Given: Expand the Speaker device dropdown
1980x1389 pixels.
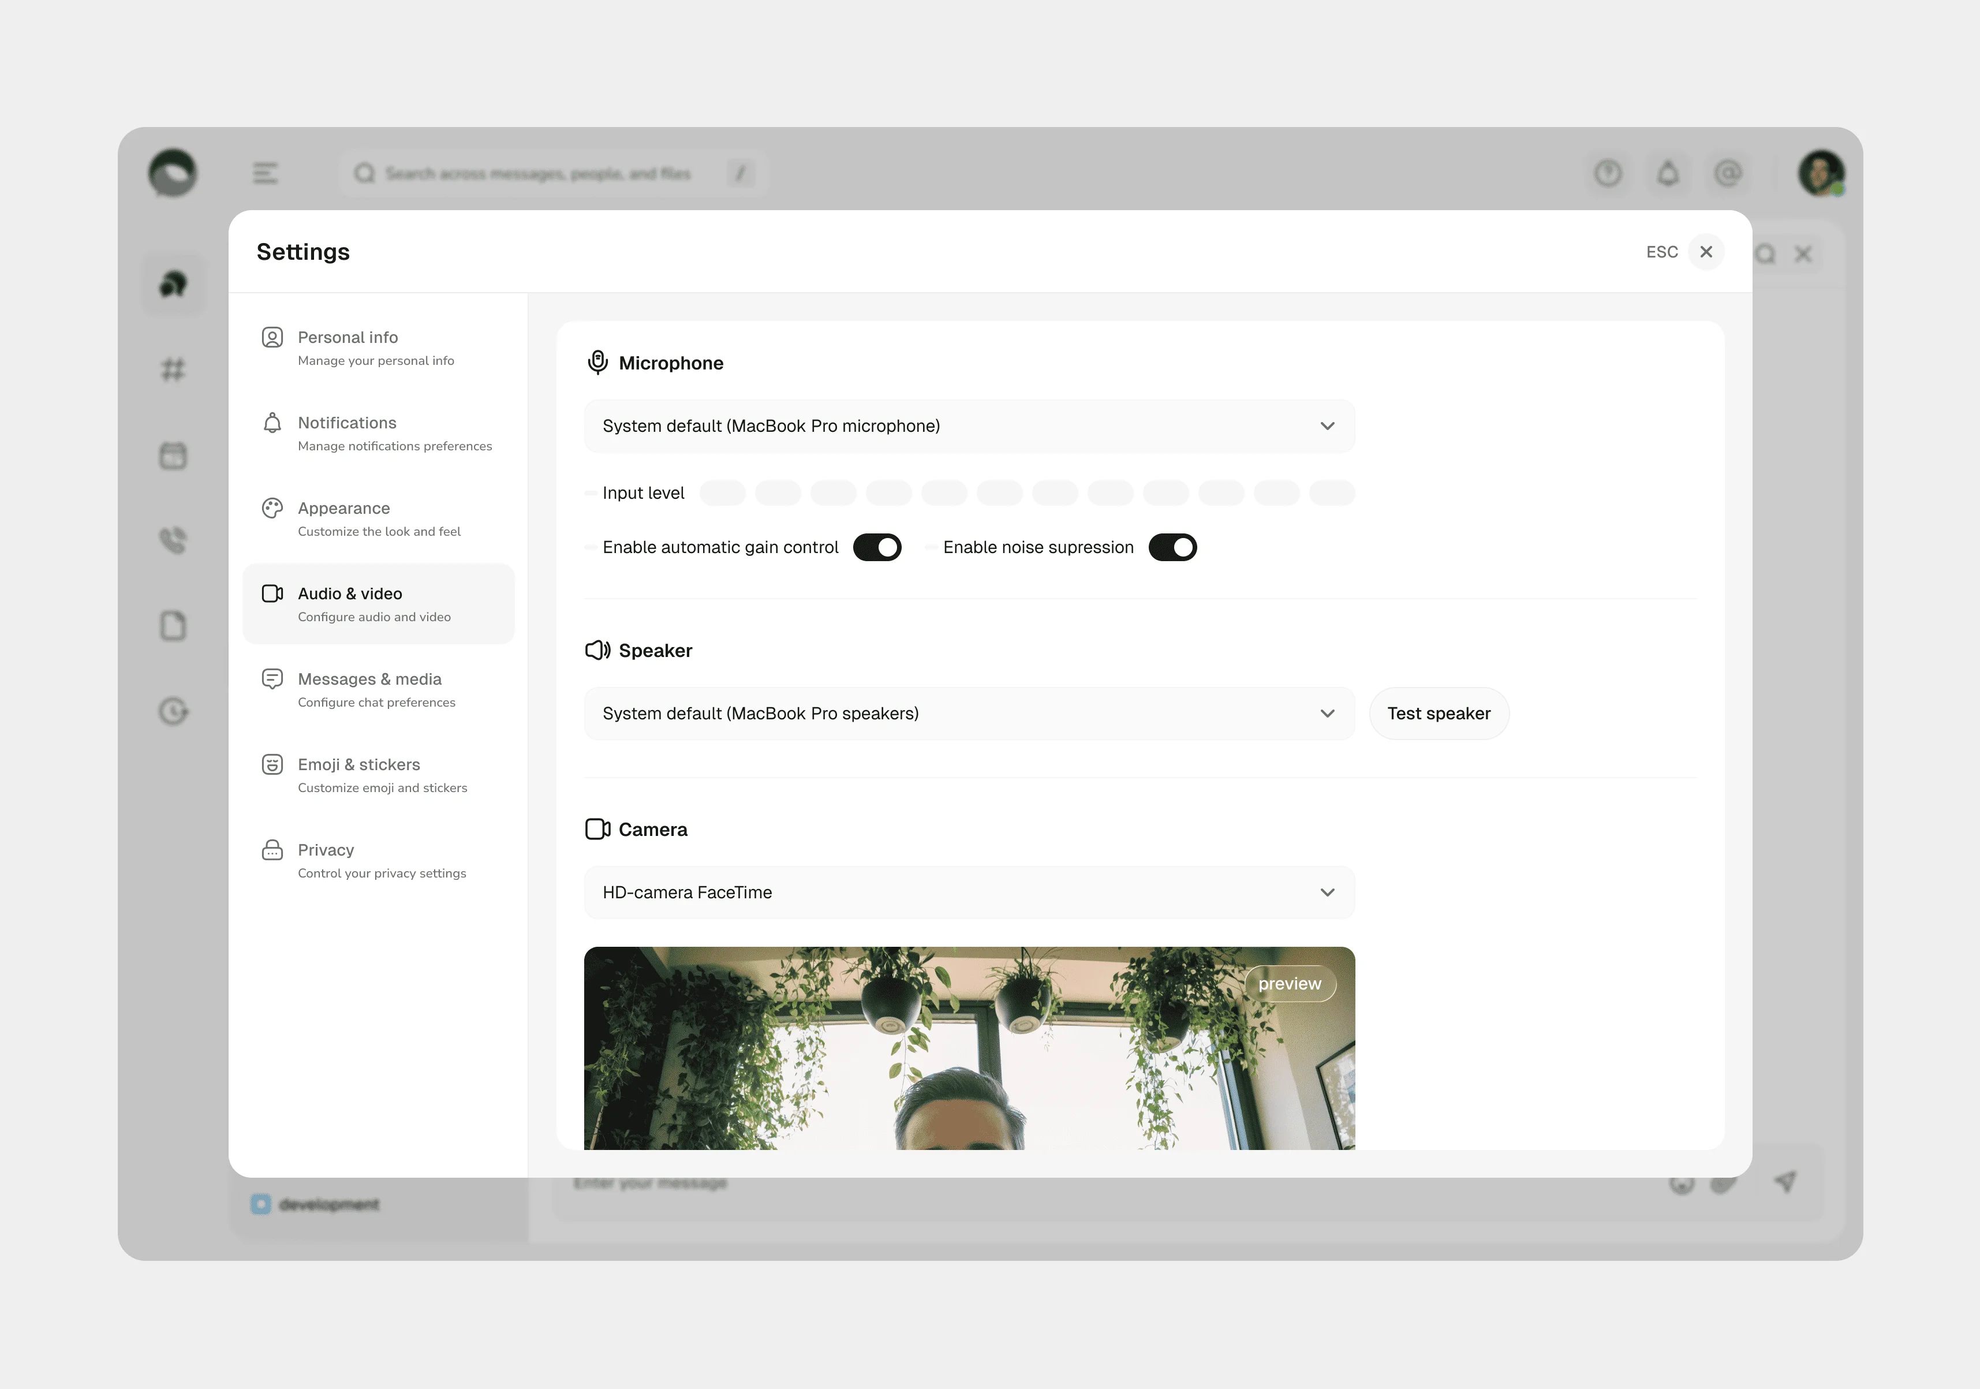Looking at the screenshot, I should [969, 714].
